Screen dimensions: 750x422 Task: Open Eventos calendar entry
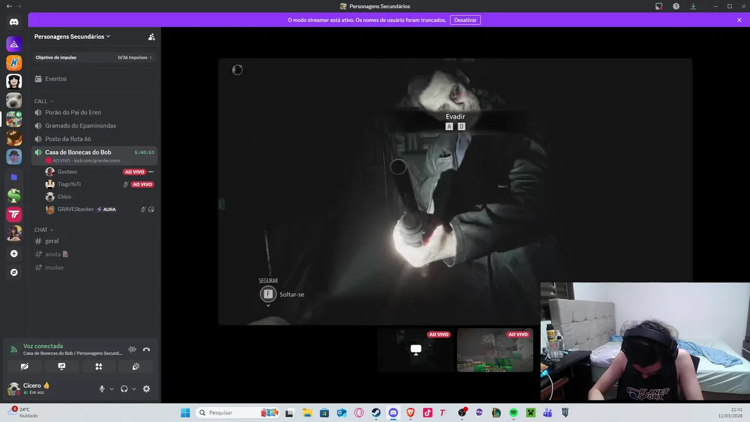tap(94, 79)
